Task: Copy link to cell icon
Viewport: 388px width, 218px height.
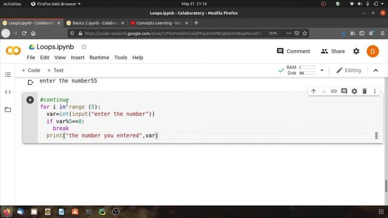Action: pos(334,91)
